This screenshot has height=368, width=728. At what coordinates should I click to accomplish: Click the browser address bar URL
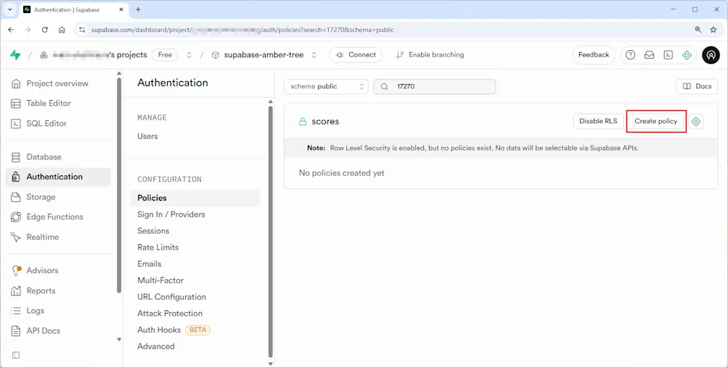(242, 30)
